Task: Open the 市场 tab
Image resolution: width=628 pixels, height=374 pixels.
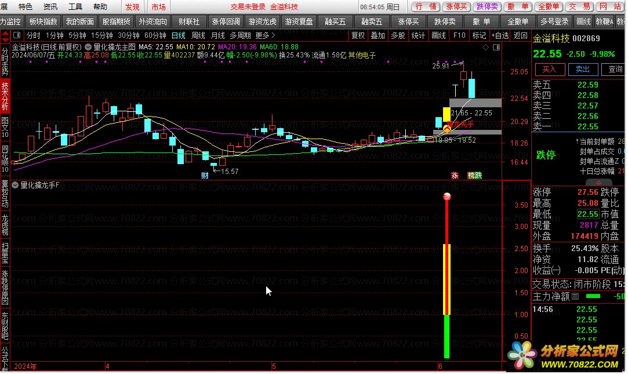Action: pyautogui.click(x=159, y=7)
